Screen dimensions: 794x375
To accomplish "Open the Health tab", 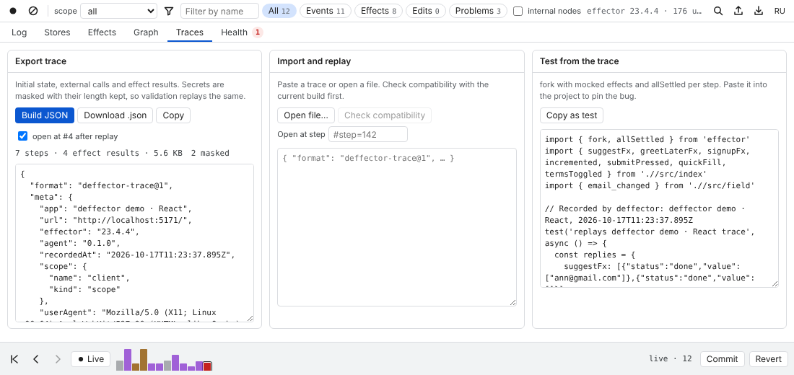I will pyautogui.click(x=241, y=32).
